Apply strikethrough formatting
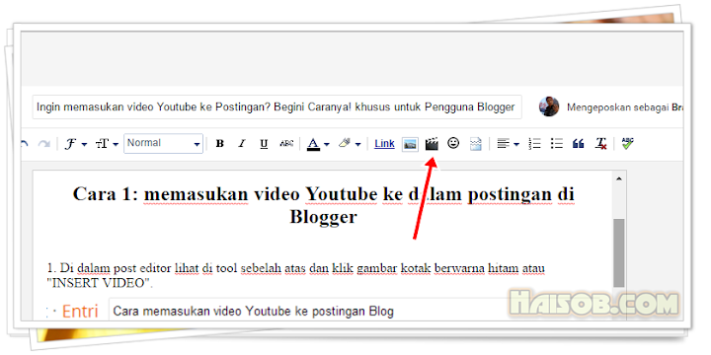The width and height of the screenshot is (711, 355). [x=286, y=144]
